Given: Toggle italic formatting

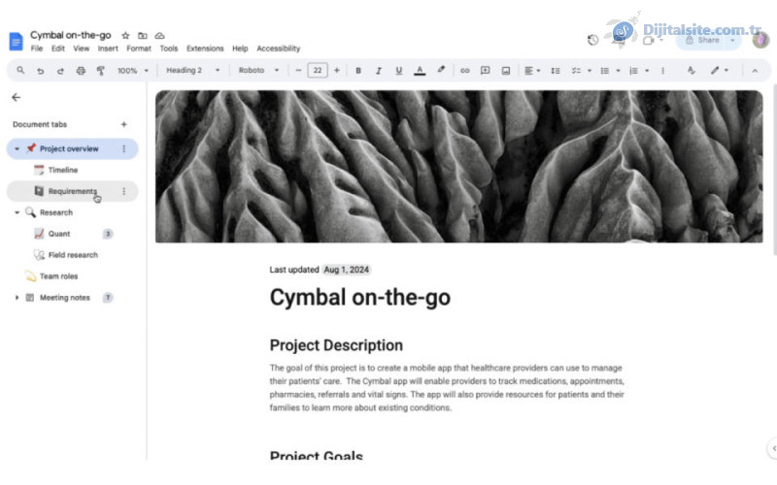Looking at the screenshot, I should tap(379, 71).
